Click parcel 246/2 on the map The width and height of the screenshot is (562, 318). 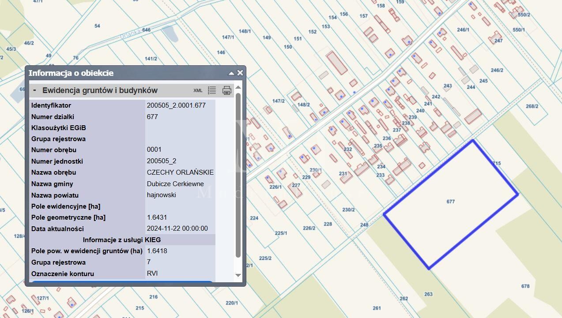click(497, 70)
